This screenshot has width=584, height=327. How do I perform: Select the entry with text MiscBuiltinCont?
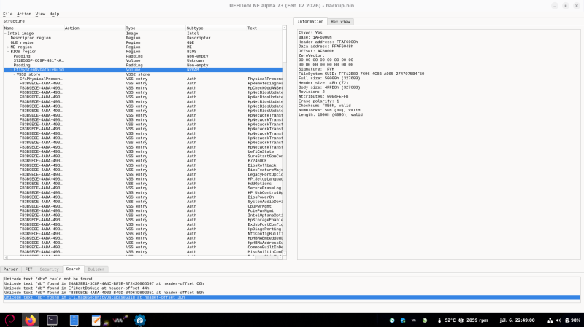coord(142,252)
